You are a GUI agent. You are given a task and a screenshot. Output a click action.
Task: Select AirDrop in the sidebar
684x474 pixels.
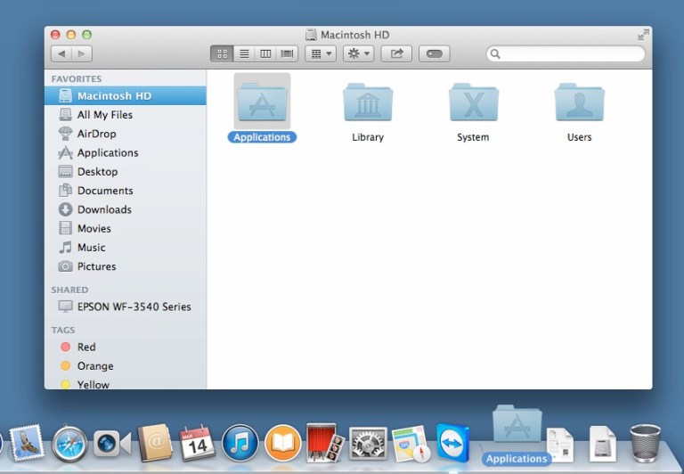click(x=96, y=134)
